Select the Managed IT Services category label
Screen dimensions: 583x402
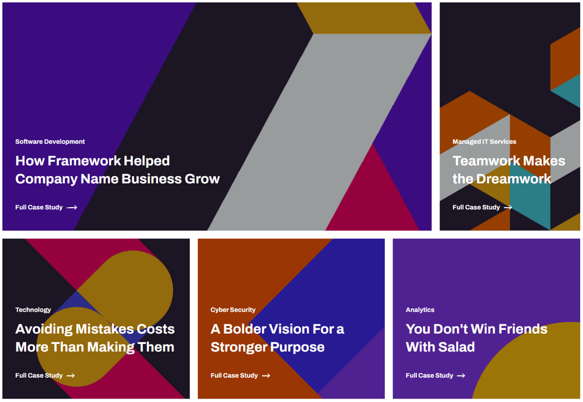click(x=484, y=142)
